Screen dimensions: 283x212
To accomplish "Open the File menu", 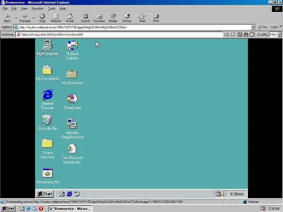I will pyautogui.click(x=5, y=9).
